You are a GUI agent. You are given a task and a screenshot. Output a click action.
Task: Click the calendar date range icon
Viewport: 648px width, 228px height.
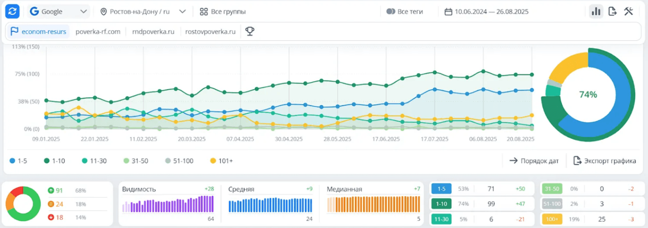pos(448,12)
